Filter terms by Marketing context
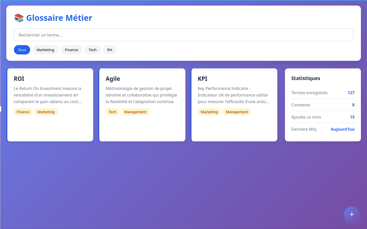 point(45,50)
